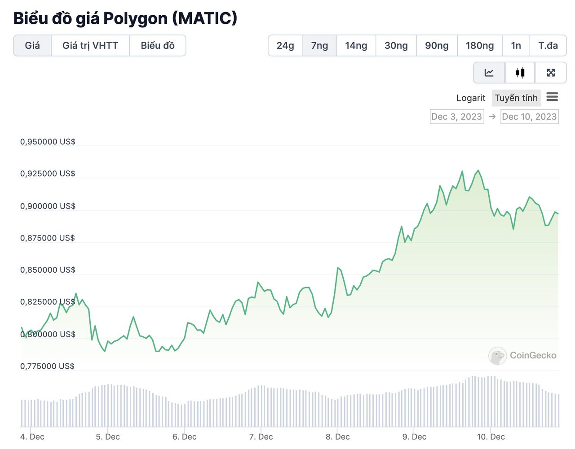Click the 0,775000 US$ axis label
The image size is (575, 449).
pos(48,366)
